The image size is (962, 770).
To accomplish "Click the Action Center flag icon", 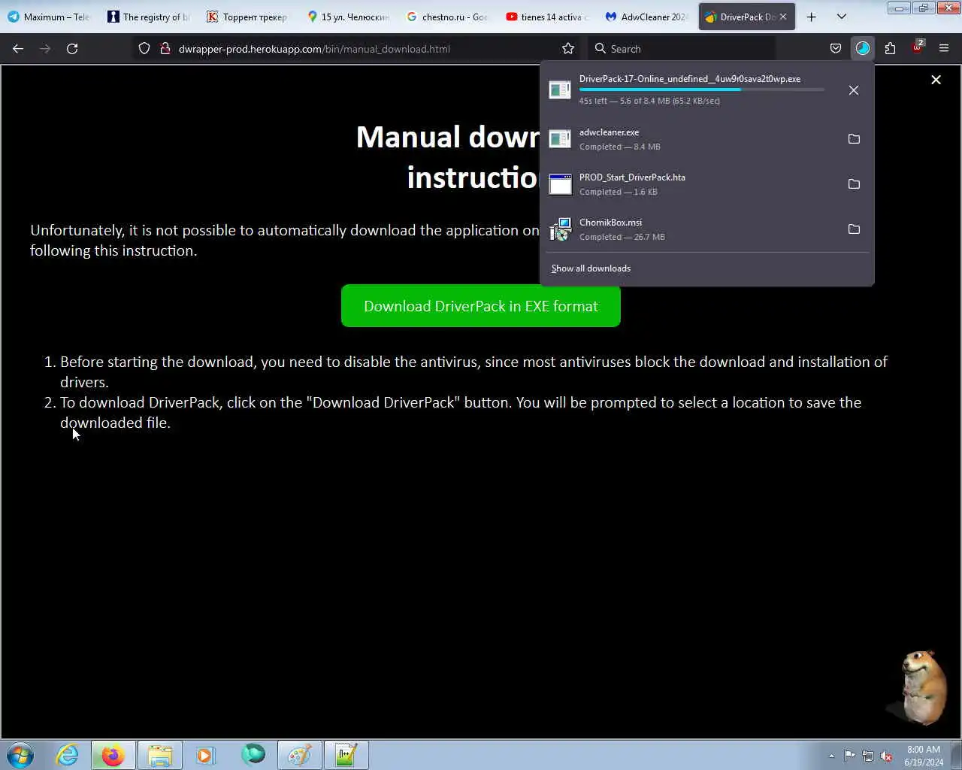I will pos(849,756).
